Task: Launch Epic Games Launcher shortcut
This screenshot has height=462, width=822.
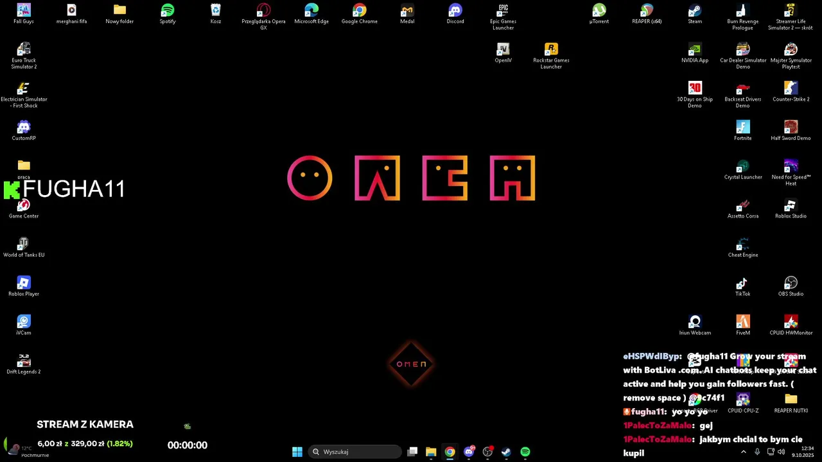Action: coord(503,17)
